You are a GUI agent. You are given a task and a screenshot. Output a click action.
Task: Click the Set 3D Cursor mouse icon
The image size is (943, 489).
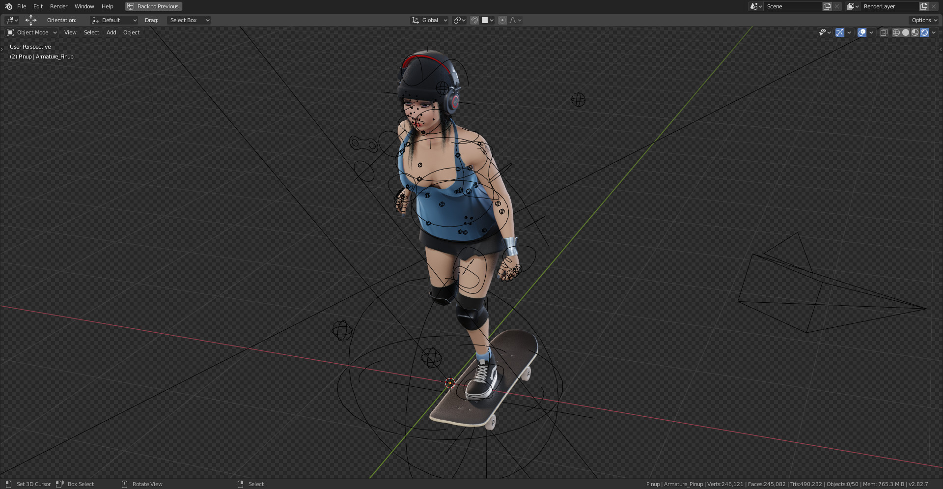click(x=8, y=484)
